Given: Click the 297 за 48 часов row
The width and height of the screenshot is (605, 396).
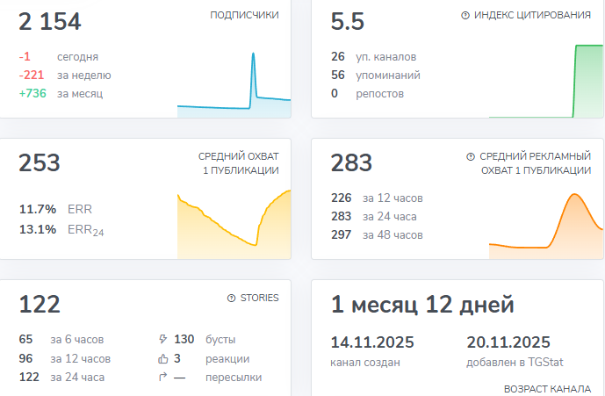Looking at the screenshot, I should click(x=377, y=234).
